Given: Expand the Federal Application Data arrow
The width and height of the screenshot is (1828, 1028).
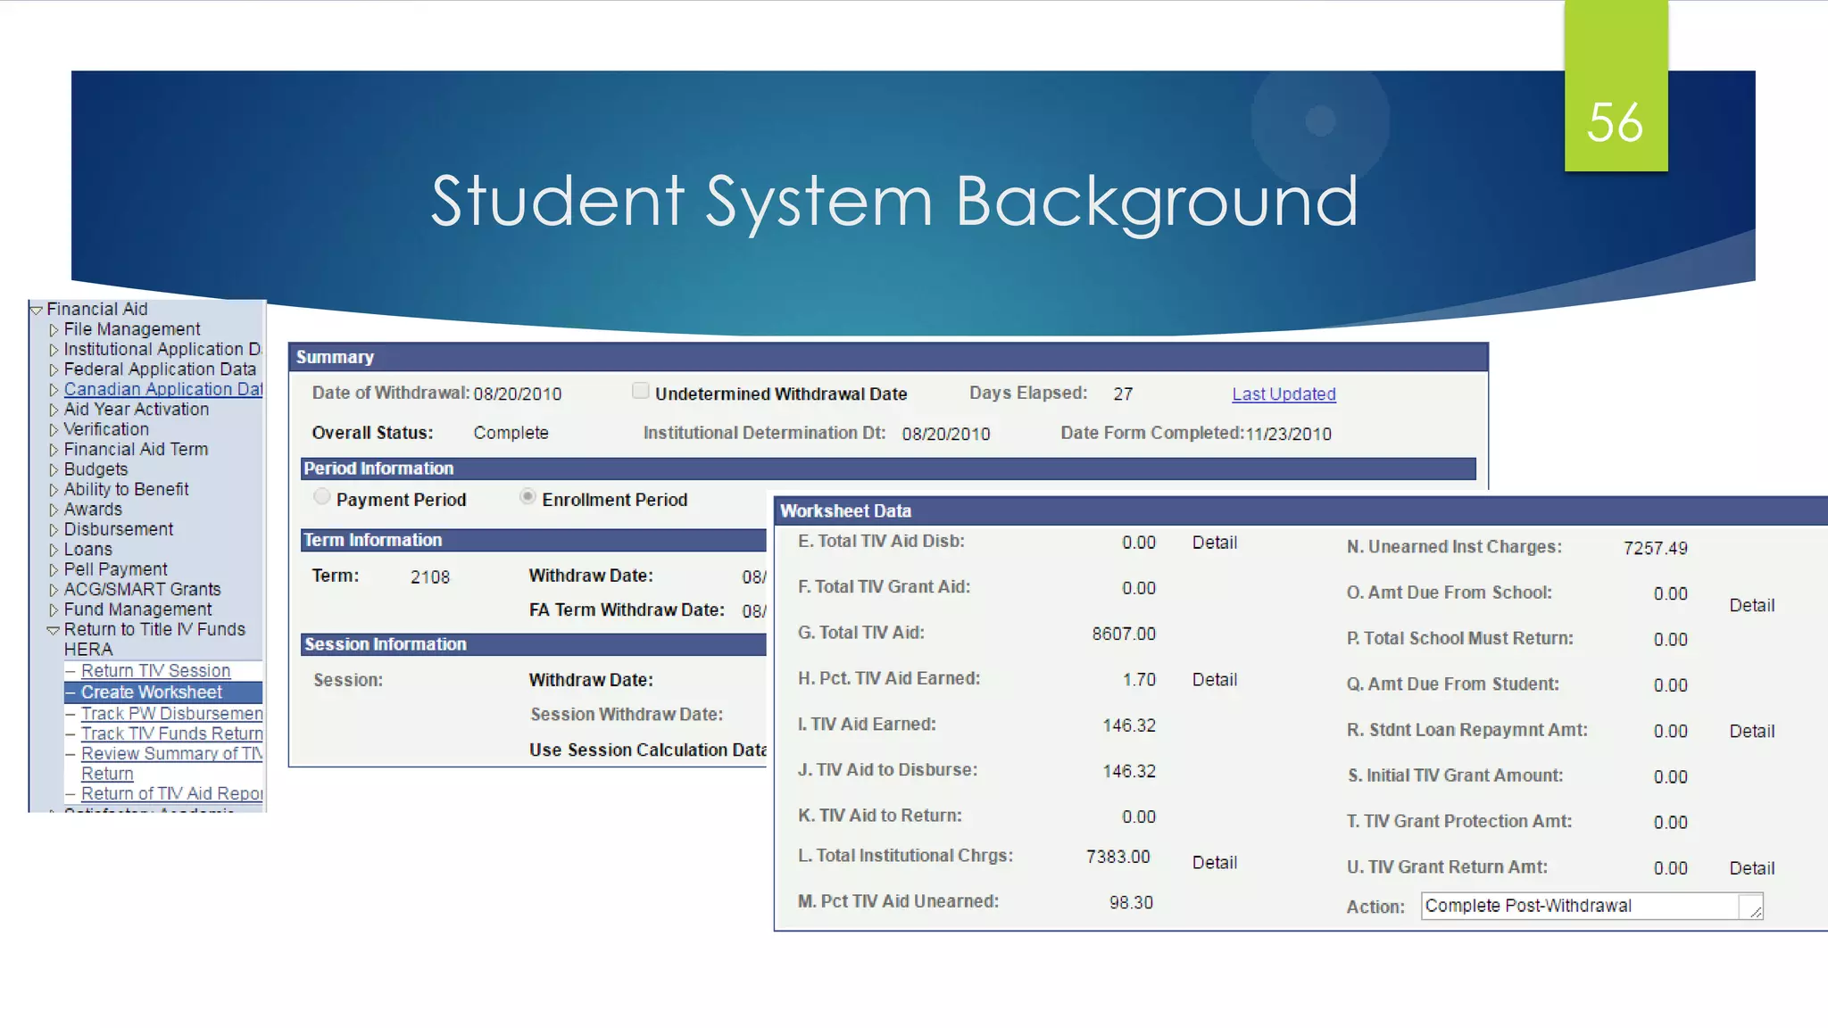Looking at the screenshot, I should click(x=54, y=369).
